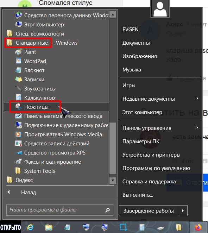Image resolution: width=208 pixels, height=233 pixels.
Task: Click the Завершение работы button
Action: point(149,211)
